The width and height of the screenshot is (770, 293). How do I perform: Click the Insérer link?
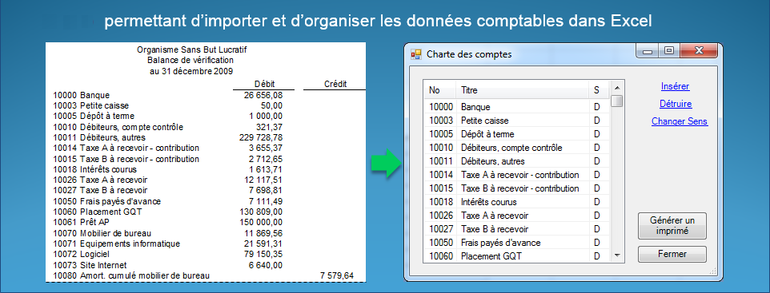click(x=676, y=87)
